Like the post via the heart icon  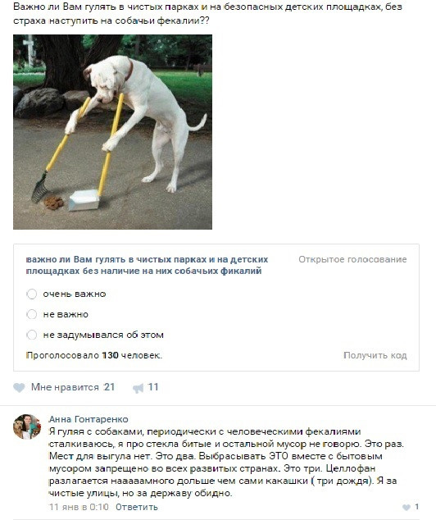coord(19,387)
